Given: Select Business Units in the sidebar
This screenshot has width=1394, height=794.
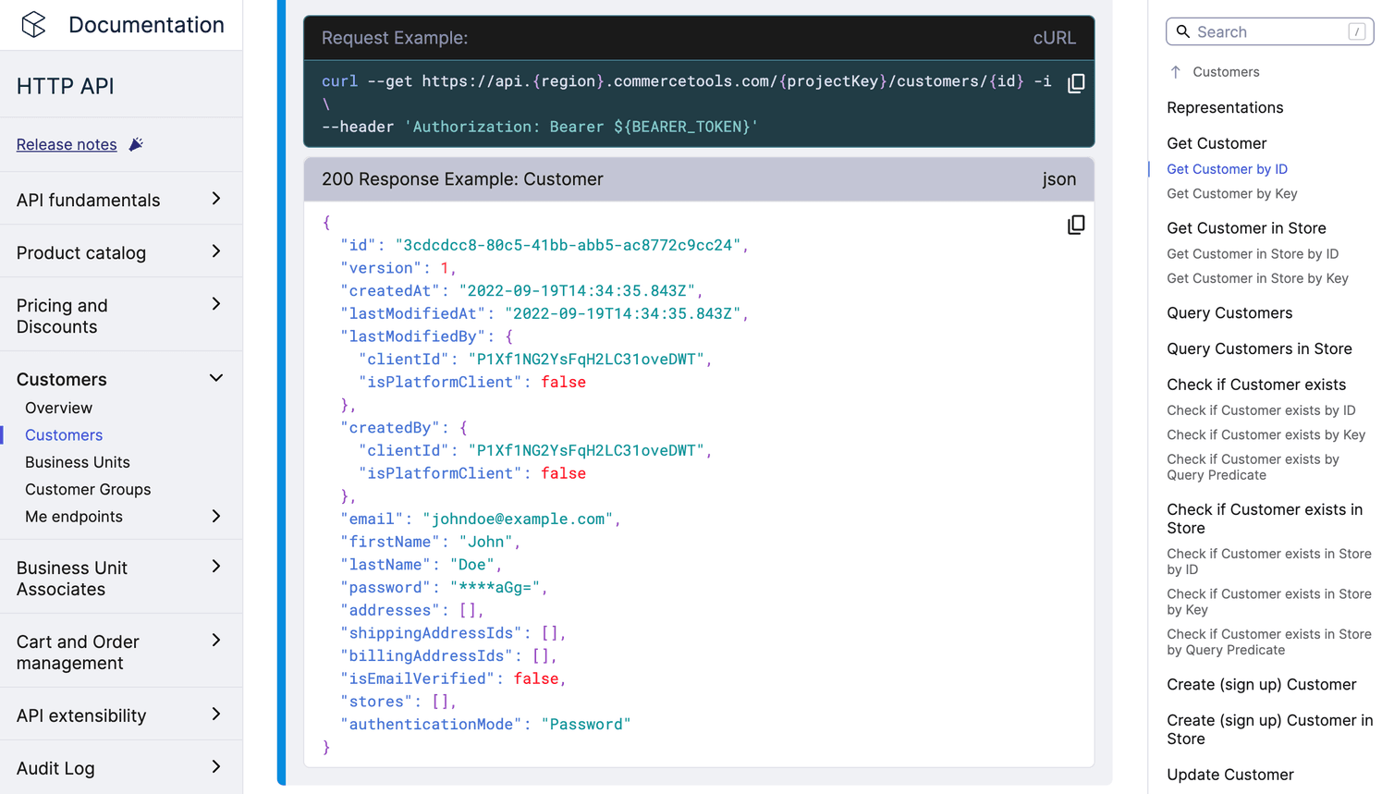Looking at the screenshot, I should click(77, 461).
